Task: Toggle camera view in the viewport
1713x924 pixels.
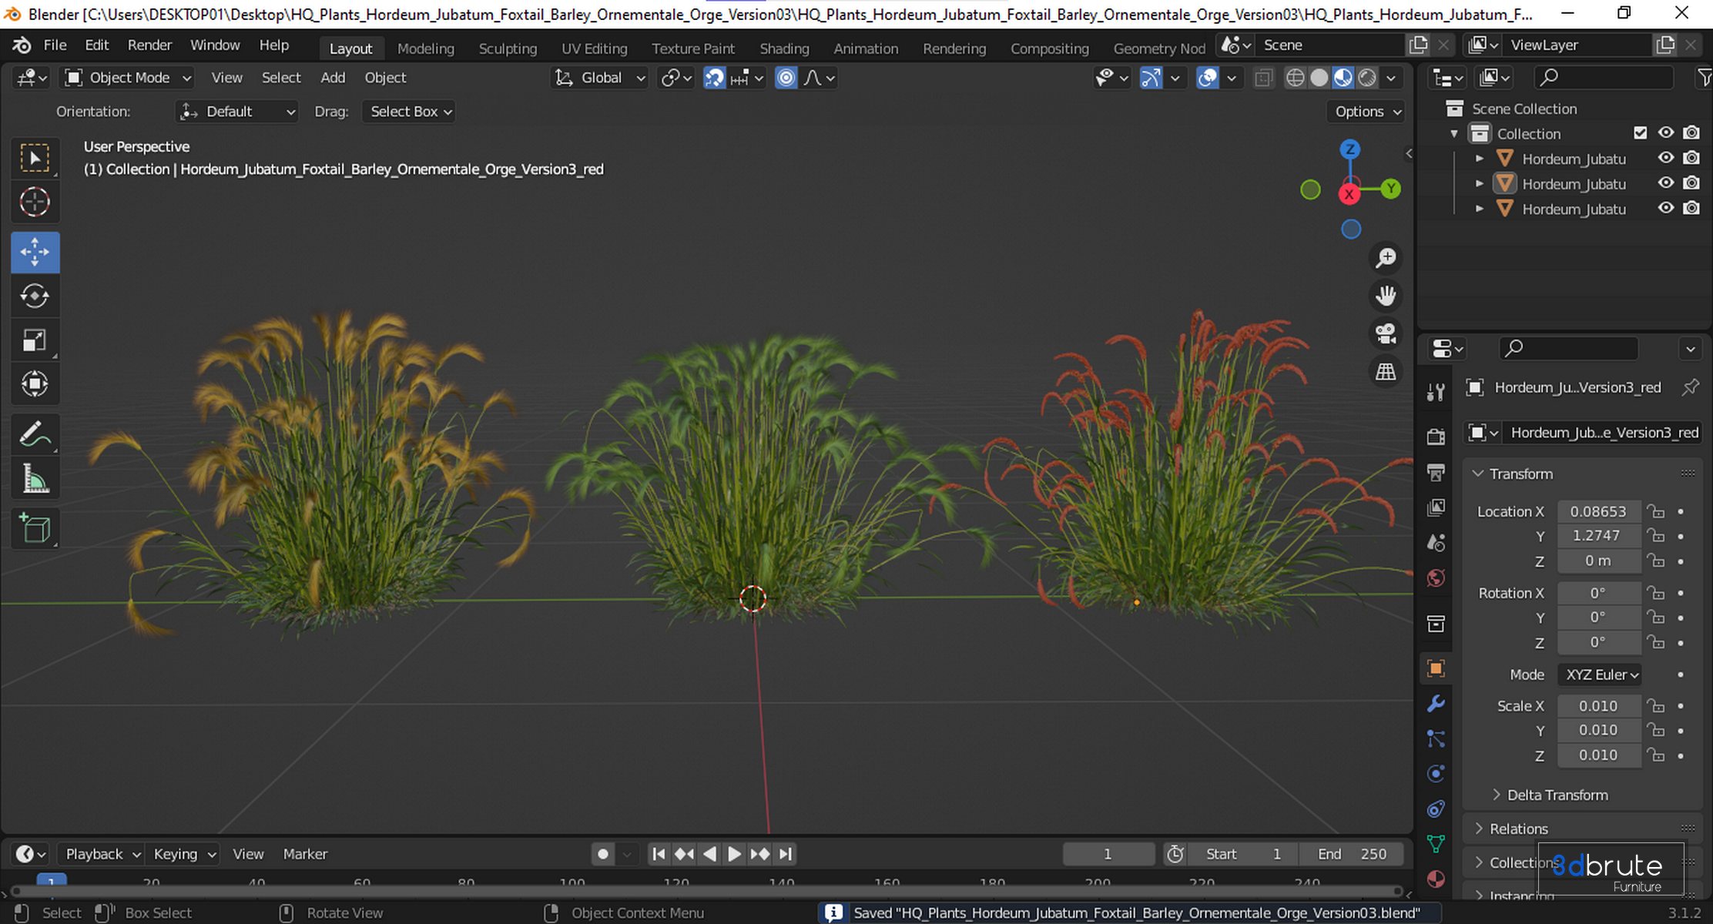Action: click(1386, 333)
